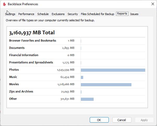Close the Backblaze Preferences window
Viewport: 157px width, 126px height.
coord(153,4)
